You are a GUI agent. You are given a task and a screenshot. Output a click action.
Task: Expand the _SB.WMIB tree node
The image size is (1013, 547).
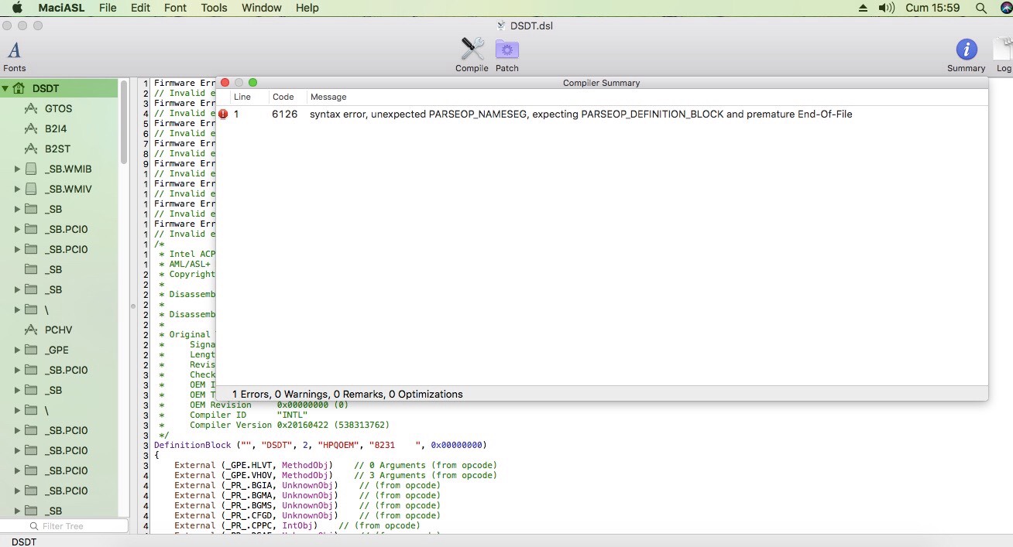pyautogui.click(x=17, y=169)
